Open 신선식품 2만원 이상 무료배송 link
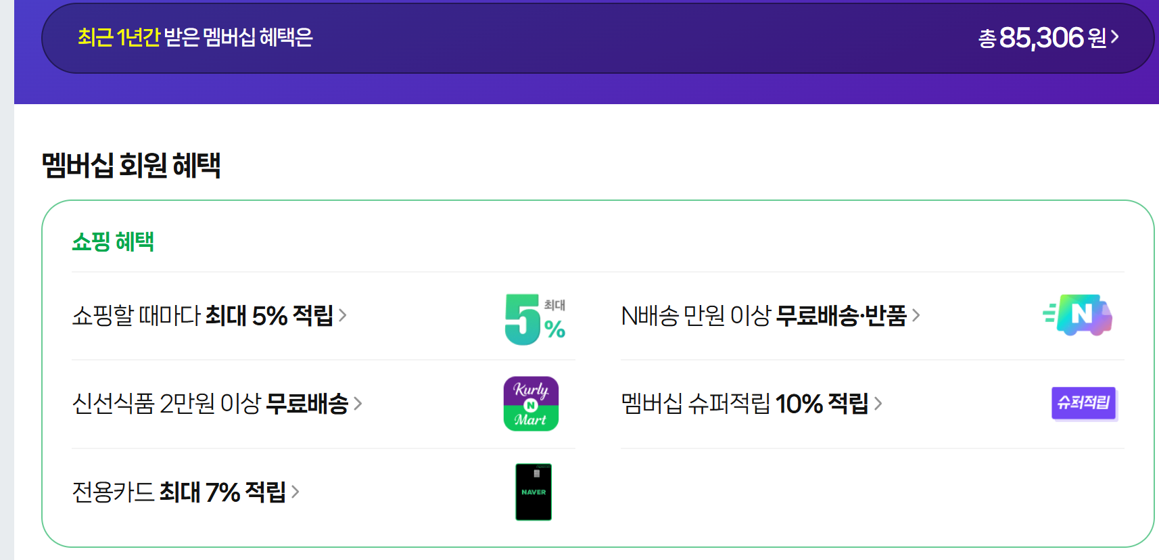This screenshot has width=1159, height=560. click(210, 404)
